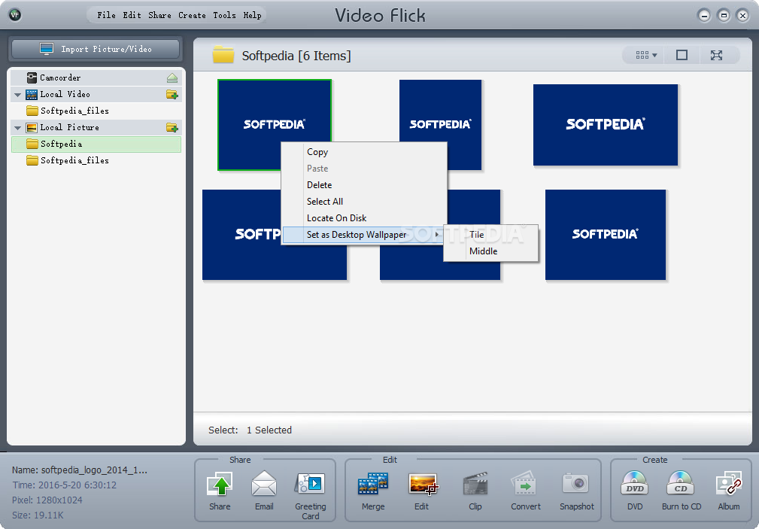Image resolution: width=759 pixels, height=529 pixels.
Task: Open the Convert tool
Action: (525, 485)
